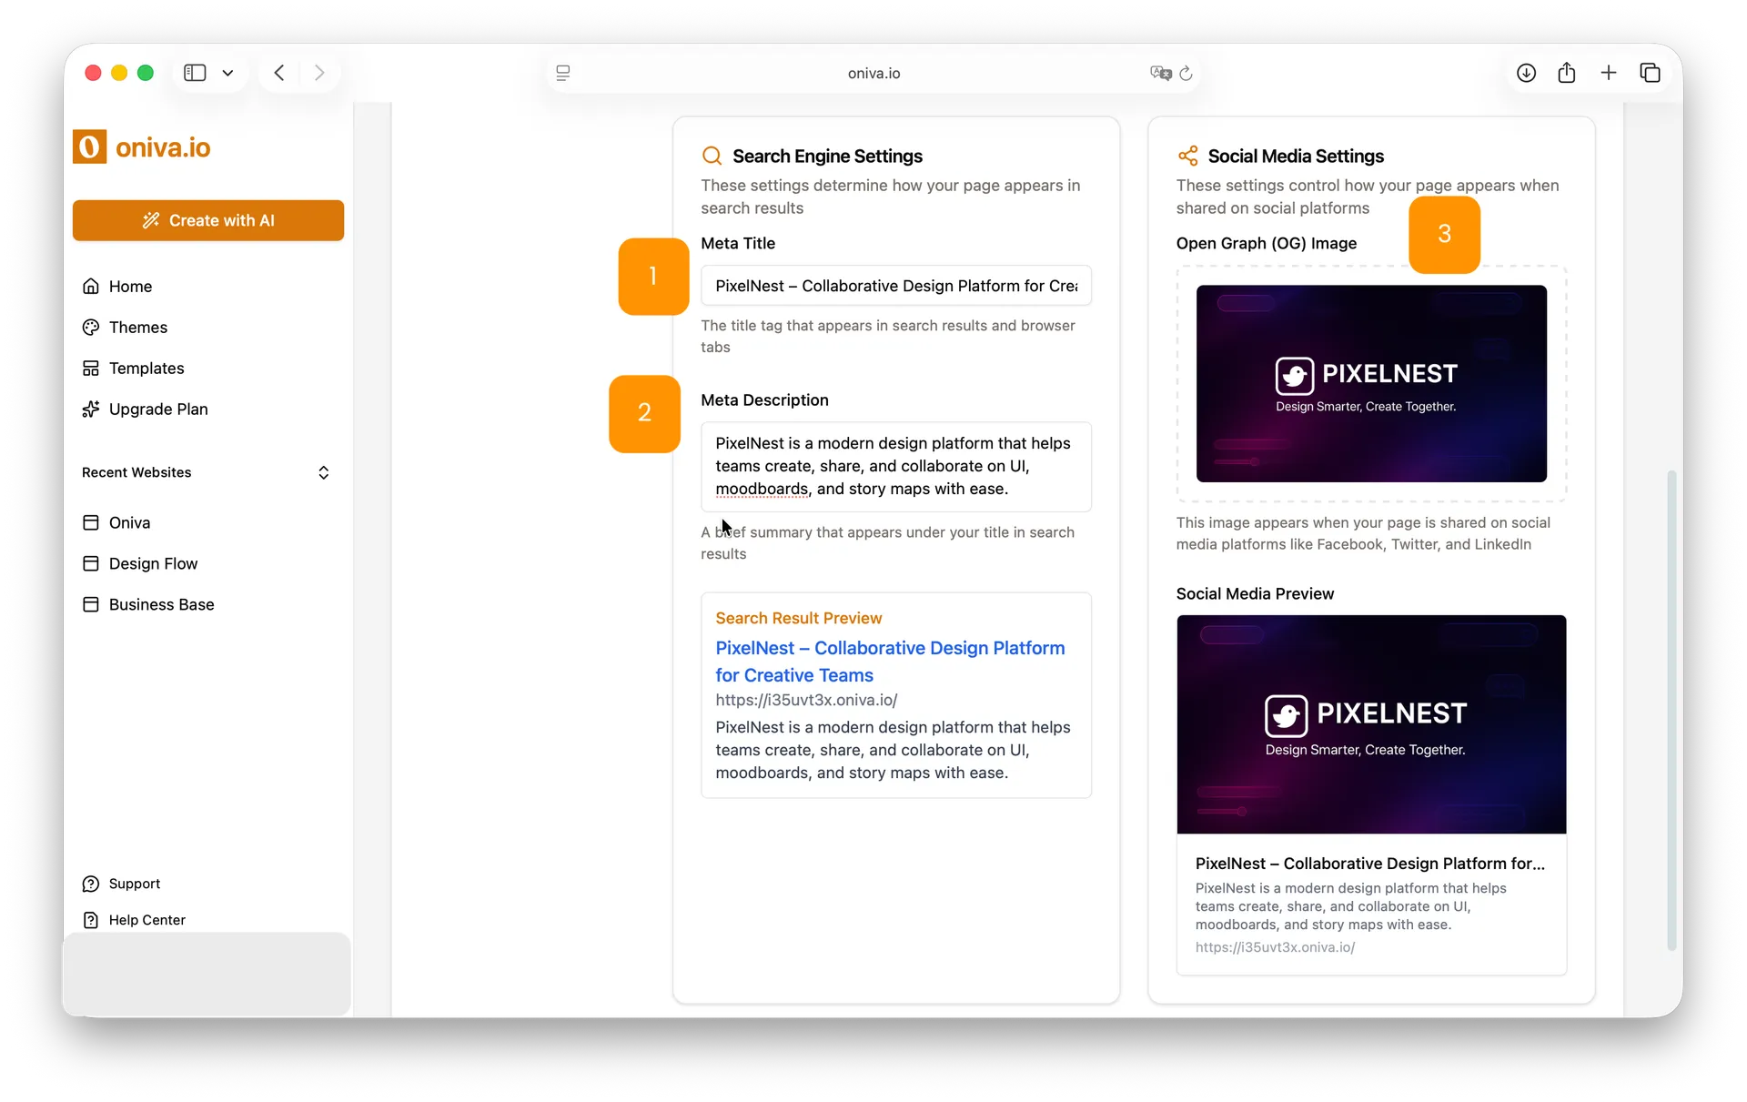
Task: Reload the page with the refresh icon
Action: coord(1187,73)
